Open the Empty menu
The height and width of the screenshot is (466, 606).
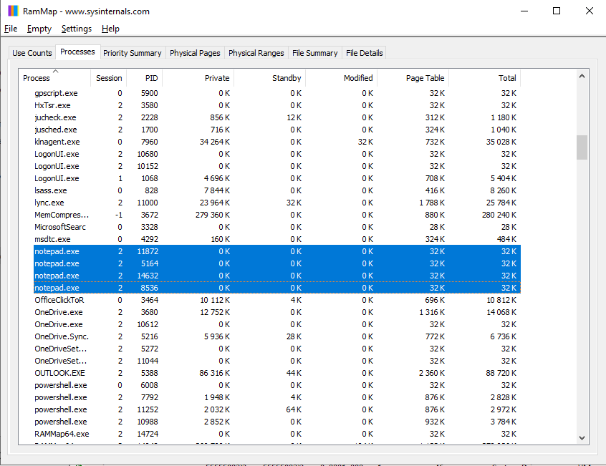coord(39,29)
